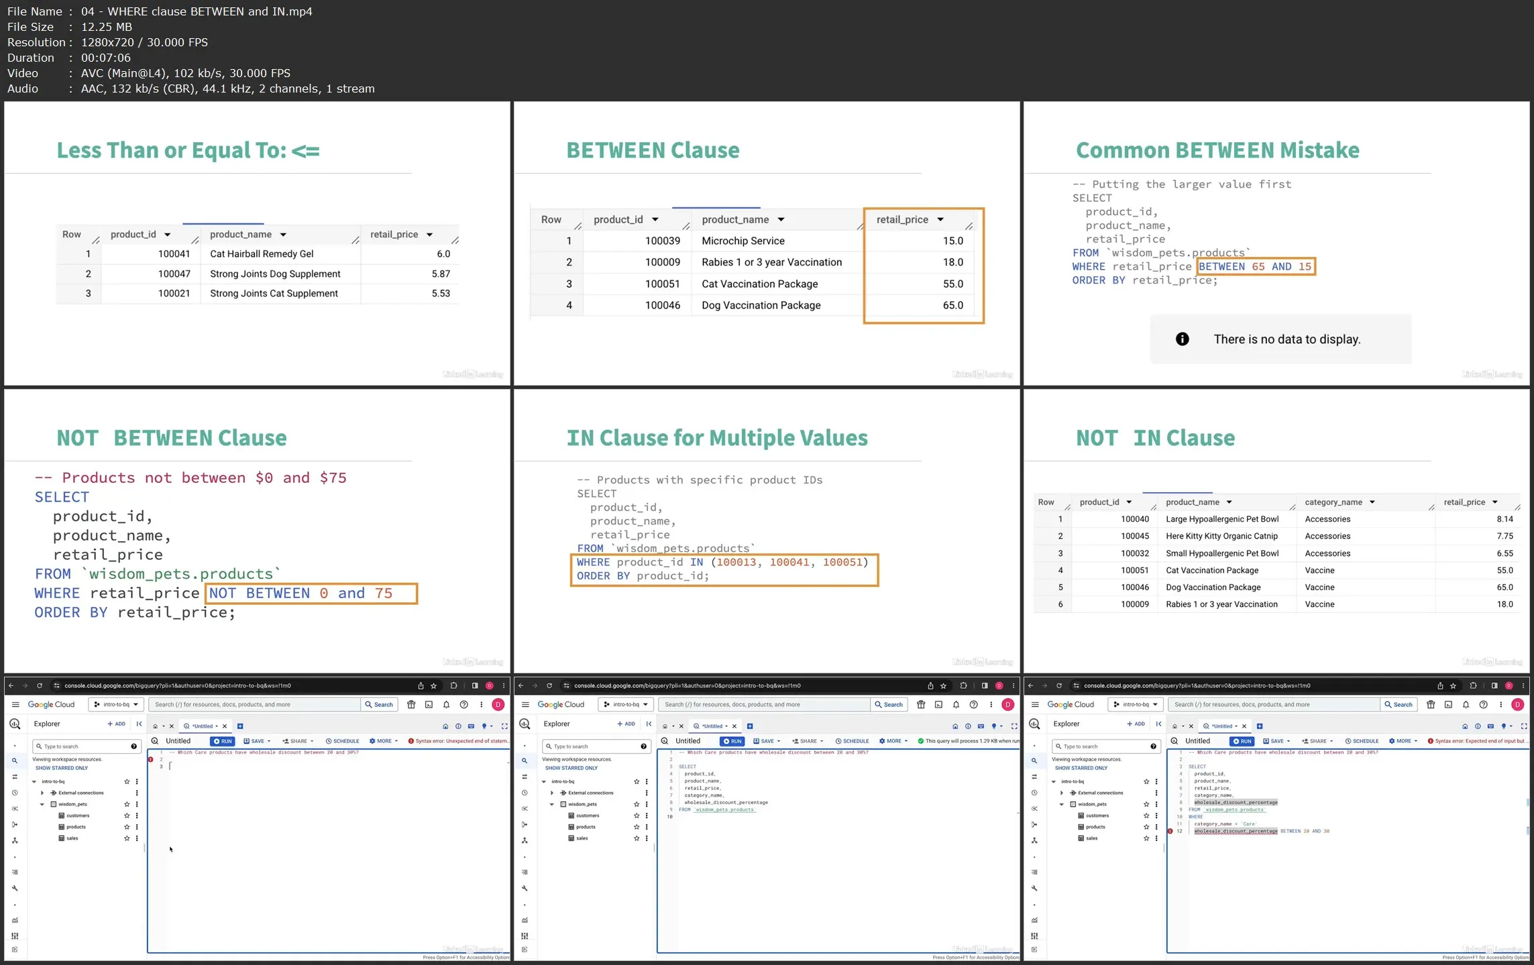1534x965 pixels.
Task: Click info circle icon in BETWEEN-error frame tab bar
Action: pos(1478,726)
